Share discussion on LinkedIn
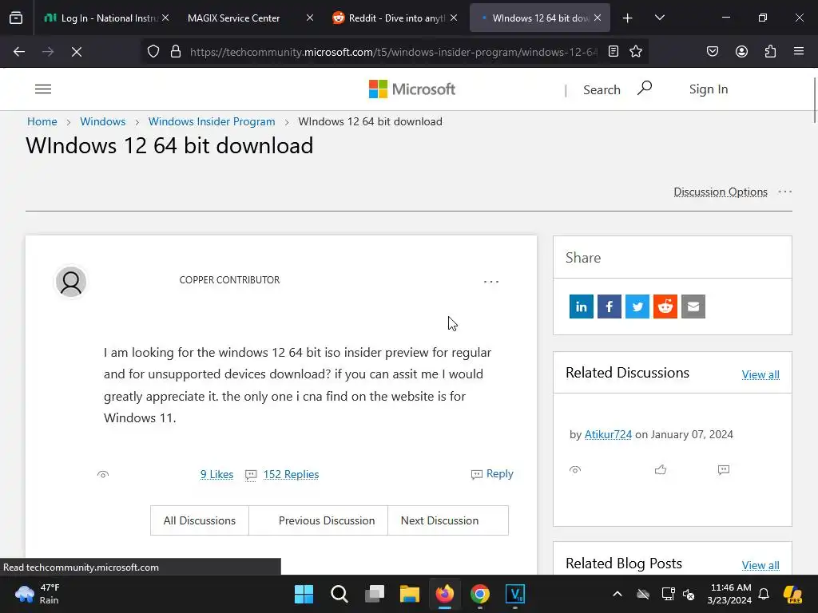 point(582,306)
